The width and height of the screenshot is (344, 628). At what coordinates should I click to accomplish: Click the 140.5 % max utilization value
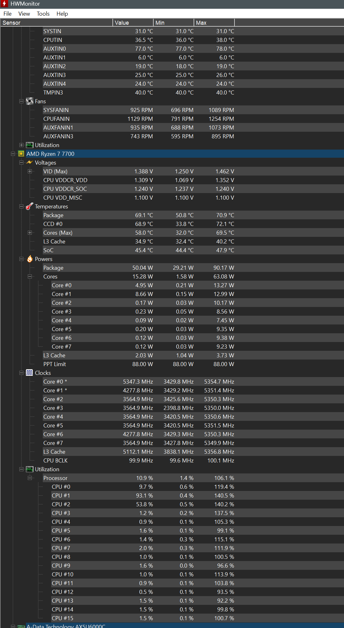point(224,496)
